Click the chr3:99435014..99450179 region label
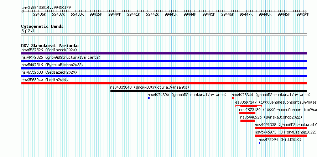The height and width of the screenshot is (157, 317). tap(46, 7)
